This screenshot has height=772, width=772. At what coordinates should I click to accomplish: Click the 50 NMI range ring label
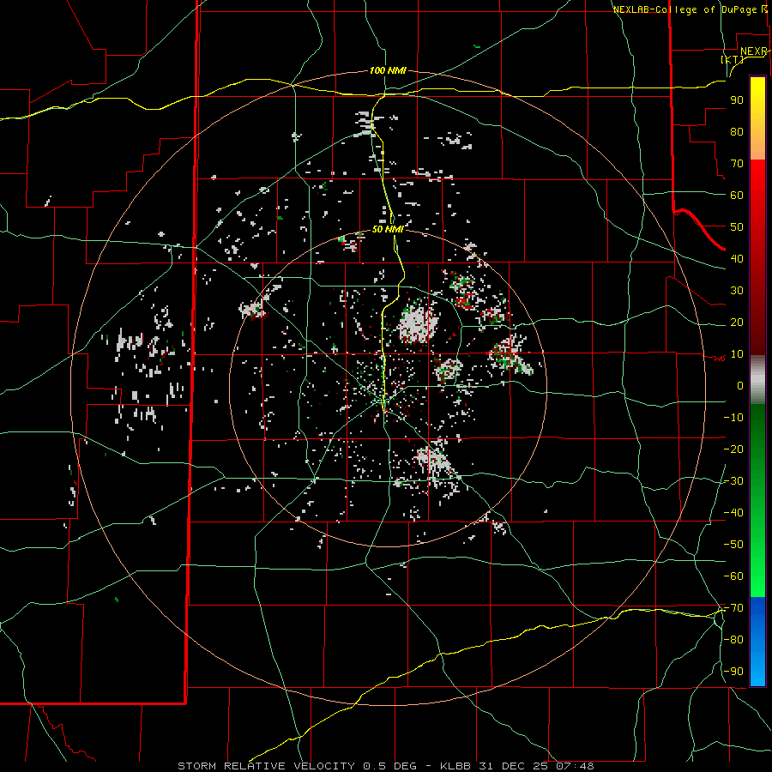pyautogui.click(x=388, y=229)
